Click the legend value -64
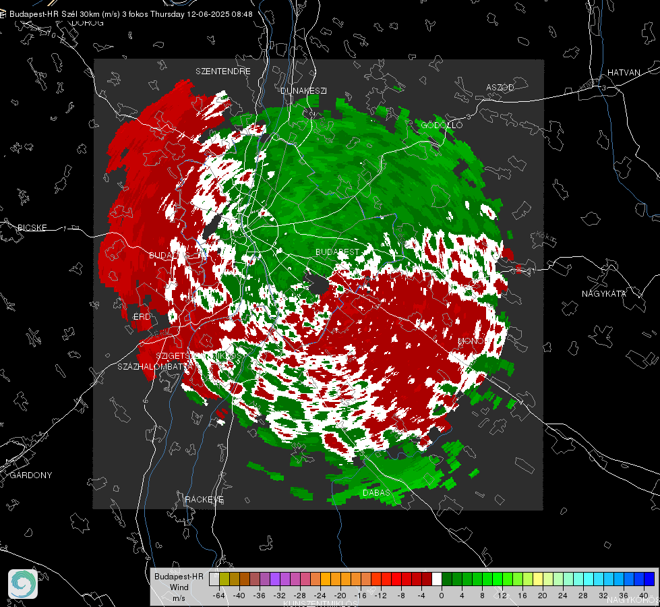Viewport: 660px width, 607px height. [x=219, y=596]
